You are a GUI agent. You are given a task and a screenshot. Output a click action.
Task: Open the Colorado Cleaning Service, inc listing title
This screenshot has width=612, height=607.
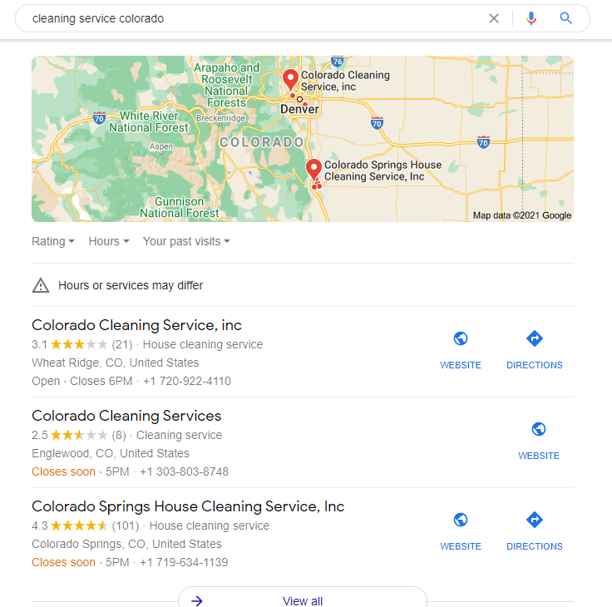click(136, 325)
